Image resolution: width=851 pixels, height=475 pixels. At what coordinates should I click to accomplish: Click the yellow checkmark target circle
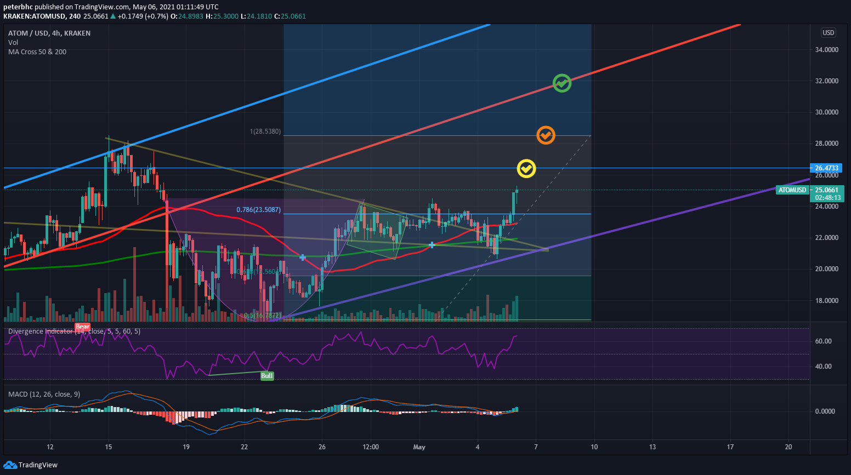click(x=526, y=169)
